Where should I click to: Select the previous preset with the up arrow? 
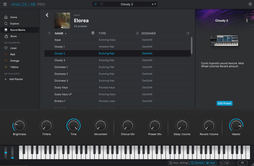pyautogui.click(x=152, y=4)
